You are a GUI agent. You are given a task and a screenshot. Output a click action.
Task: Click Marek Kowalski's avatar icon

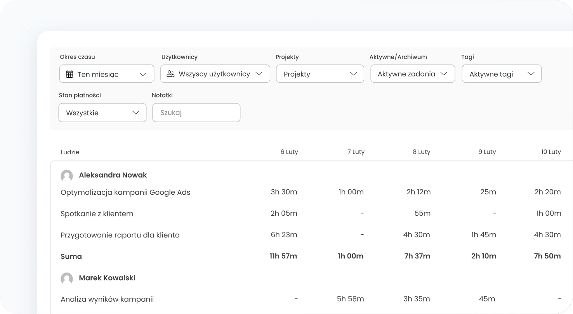[x=67, y=279]
